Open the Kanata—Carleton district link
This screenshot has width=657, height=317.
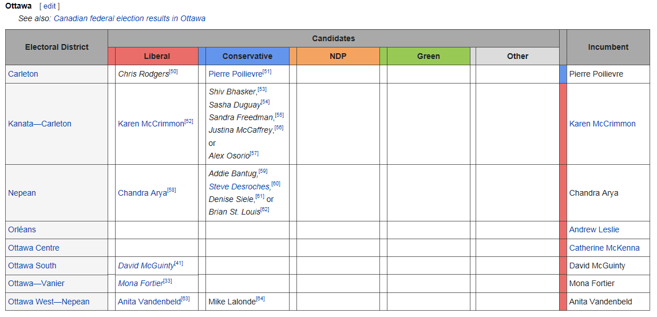point(39,124)
